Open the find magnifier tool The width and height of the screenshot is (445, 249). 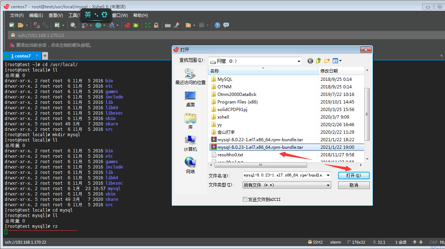click(x=73, y=25)
